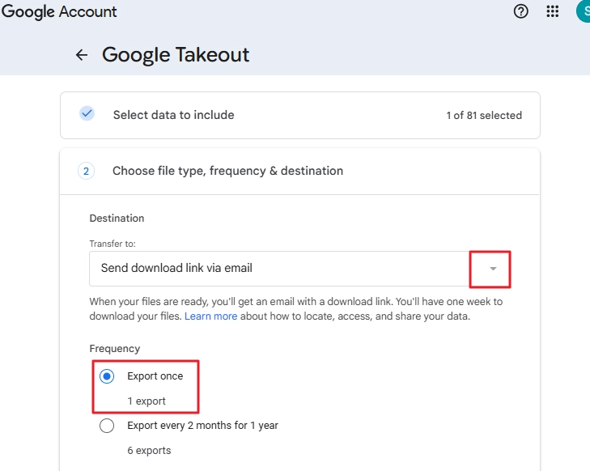This screenshot has height=471, width=590.
Task: Click the Export once label text
Action: 155,376
